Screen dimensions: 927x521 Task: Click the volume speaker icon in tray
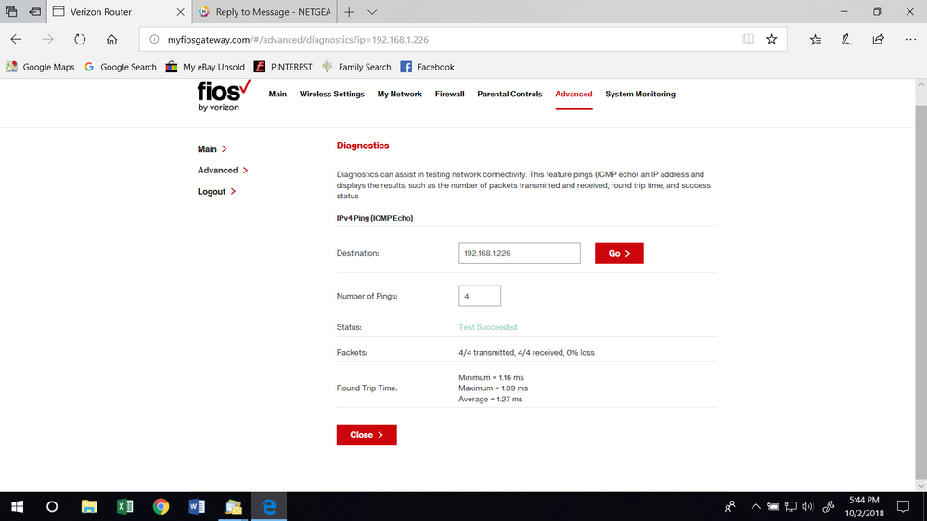tap(807, 506)
